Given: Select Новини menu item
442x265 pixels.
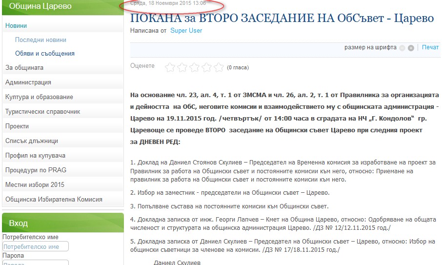Looking at the screenshot, I should tap(63, 26).
